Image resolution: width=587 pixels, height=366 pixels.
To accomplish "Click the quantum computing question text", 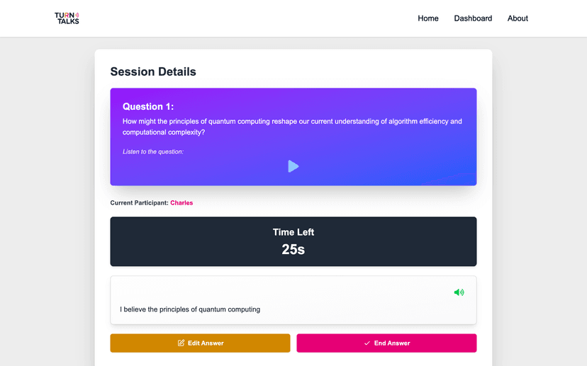I will (x=292, y=127).
